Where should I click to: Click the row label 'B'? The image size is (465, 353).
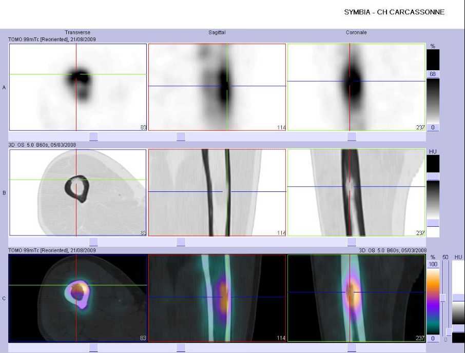(4, 193)
